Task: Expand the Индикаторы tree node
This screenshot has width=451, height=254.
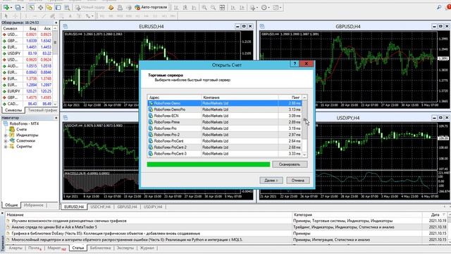Action: pos(6,135)
